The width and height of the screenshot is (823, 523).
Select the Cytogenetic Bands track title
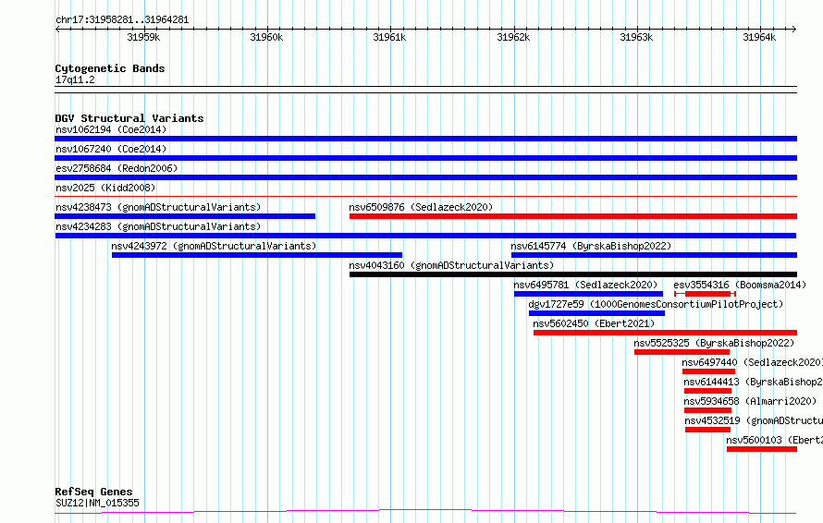point(110,68)
